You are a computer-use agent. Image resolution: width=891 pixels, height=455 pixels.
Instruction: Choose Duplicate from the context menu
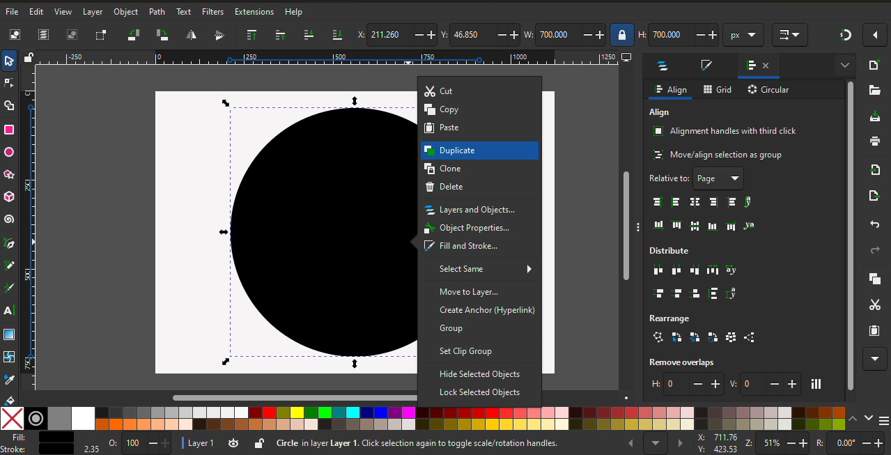point(479,151)
